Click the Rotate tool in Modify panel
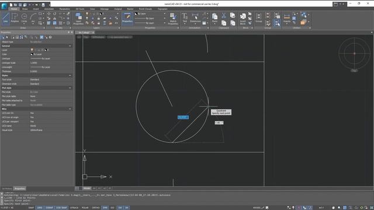The width and height of the screenshot is (374, 210). [x=54, y=14]
